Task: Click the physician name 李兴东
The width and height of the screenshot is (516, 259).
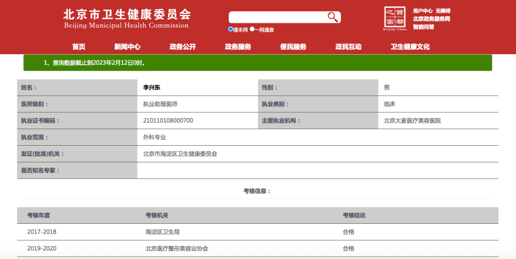Action: point(152,88)
